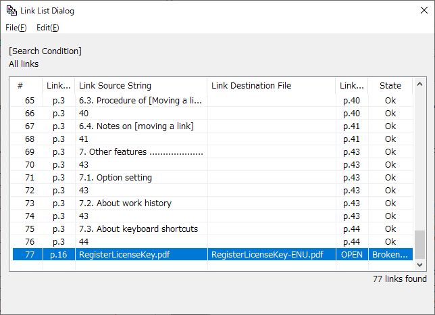Click 'RegisterLicenseKey-ENU.pdf' destination file cell
Image resolution: width=435 pixels, height=315 pixels.
tap(272, 254)
